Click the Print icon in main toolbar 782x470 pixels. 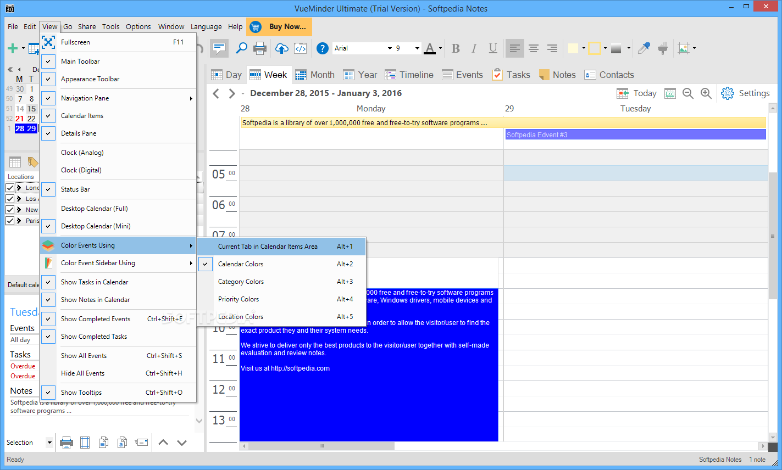(260, 48)
